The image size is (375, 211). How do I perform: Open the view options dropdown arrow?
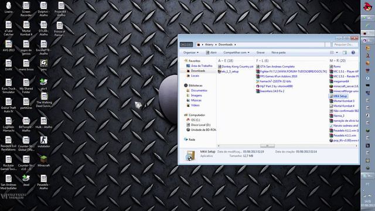pos(337,52)
